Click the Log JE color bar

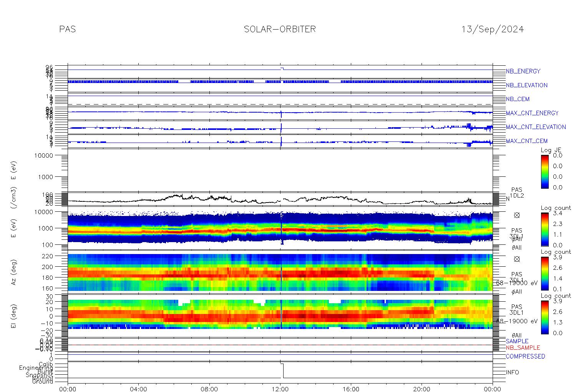(545, 171)
